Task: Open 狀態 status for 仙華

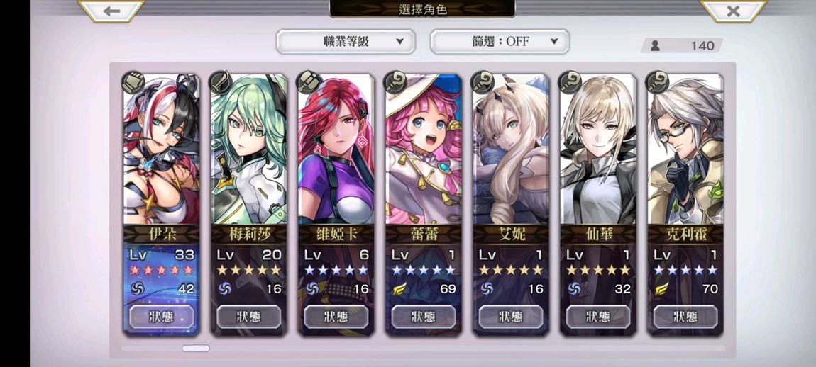Action: click(x=598, y=317)
